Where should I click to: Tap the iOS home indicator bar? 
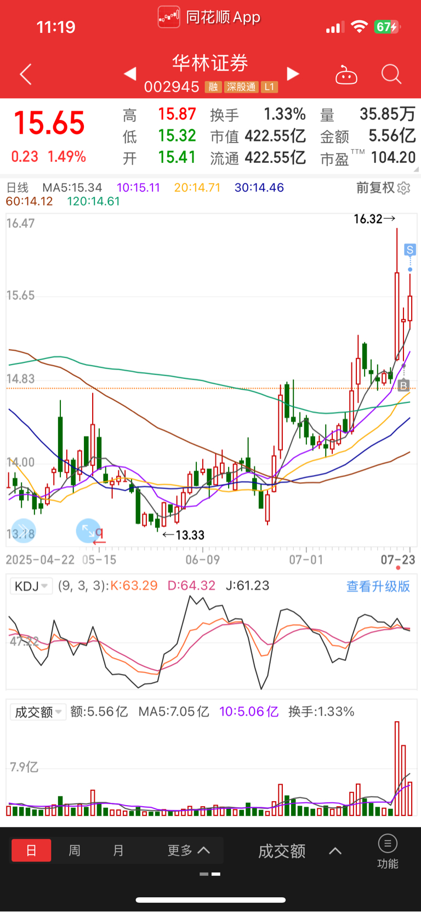[x=210, y=900]
